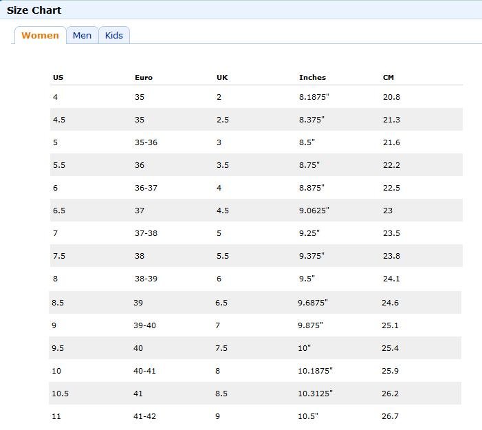Select Euro size 41-42 cell
Image resolution: width=482 pixels, height=430 pixels.
coord(144,416)
